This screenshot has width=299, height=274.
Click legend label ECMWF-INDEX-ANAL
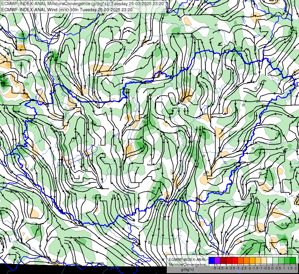point(187,260)
